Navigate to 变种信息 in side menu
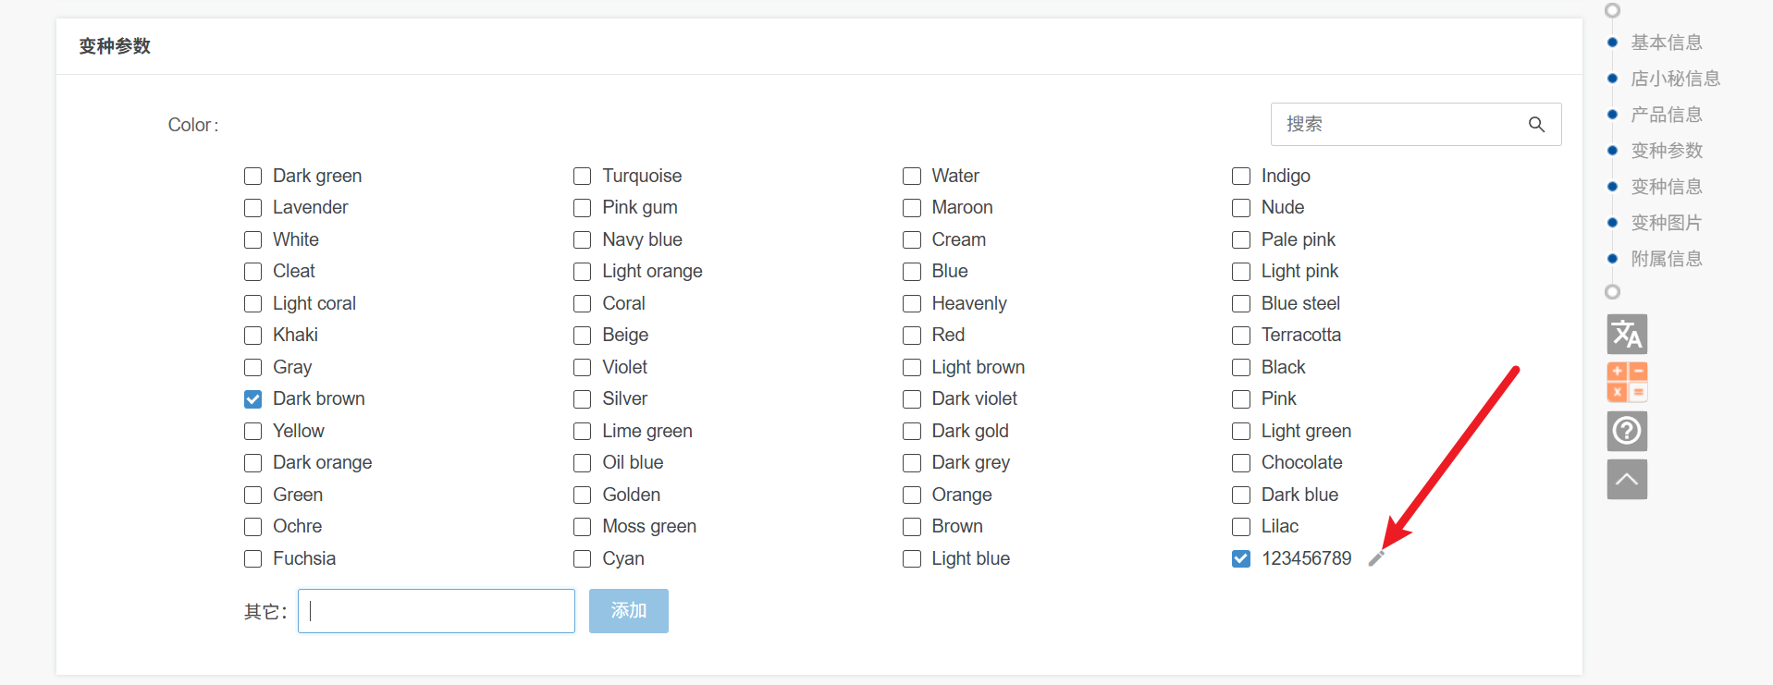This screenshot has width=1773, height=685. [1666, 187]
